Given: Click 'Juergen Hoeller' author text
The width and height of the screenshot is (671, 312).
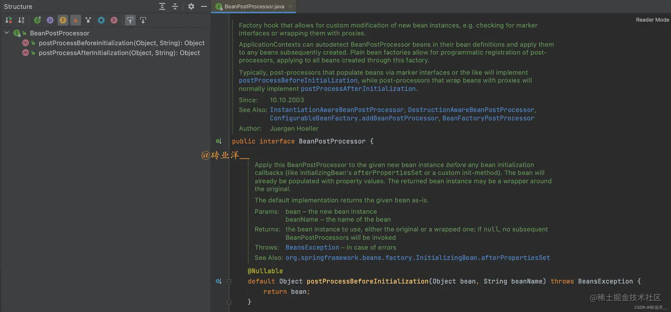Looking at the screenshot, I should (x=294, y=128).
